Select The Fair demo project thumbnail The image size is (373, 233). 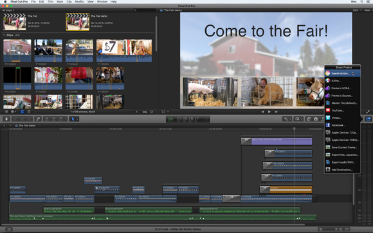point(78,22)
